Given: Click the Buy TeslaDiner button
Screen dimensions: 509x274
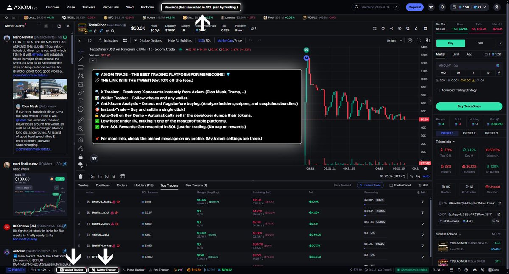Looking at the screenshot, I should [x=470, y=106].
